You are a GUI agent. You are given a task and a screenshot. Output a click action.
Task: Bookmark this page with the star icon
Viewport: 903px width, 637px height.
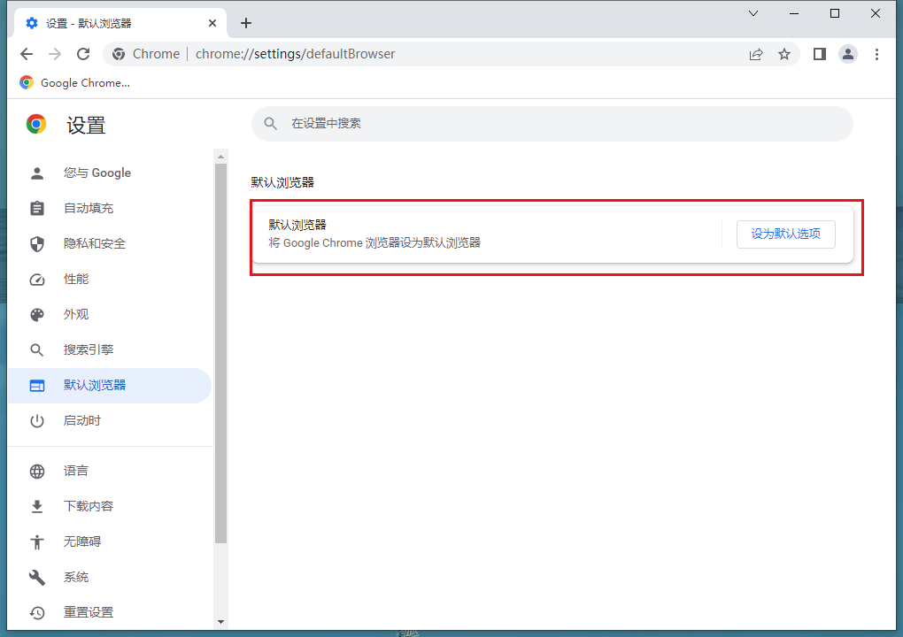coord(784,54)
